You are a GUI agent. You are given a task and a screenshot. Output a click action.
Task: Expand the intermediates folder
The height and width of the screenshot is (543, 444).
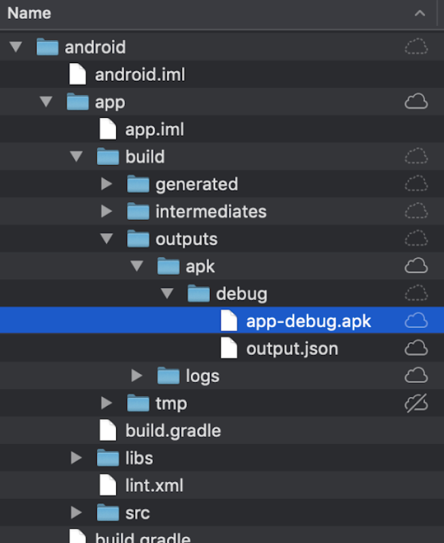pyautogui.click(x=107, y=211)
